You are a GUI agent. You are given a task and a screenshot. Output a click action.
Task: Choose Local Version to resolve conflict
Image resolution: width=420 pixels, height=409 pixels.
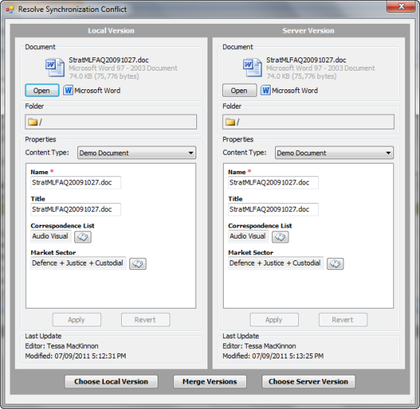coord(112,381)
